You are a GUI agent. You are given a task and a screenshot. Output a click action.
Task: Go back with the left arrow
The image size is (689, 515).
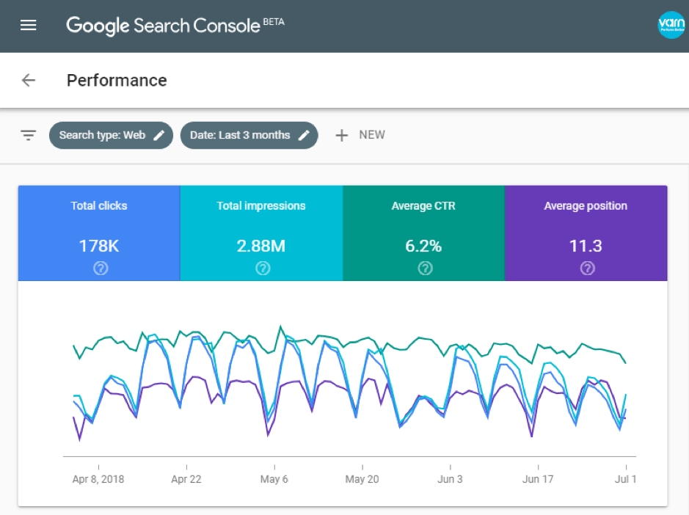pyautogui.click(x=28, y=81)
